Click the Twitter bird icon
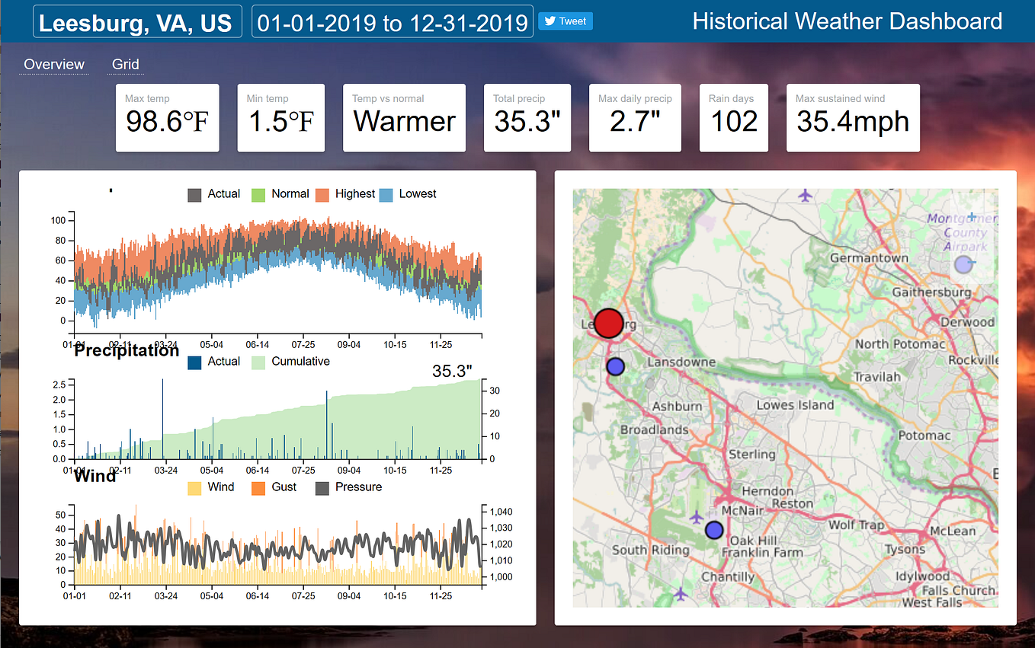This screenshot has width=1035, height=648. tap(548, 21)
